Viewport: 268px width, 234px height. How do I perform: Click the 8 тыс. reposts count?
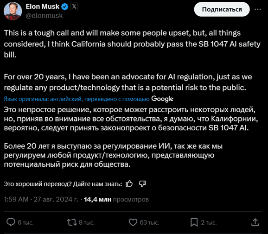pos(87,222)
